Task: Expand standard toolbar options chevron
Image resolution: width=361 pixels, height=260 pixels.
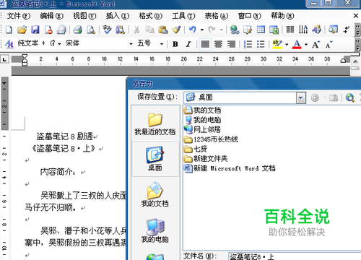Action: 357,30
